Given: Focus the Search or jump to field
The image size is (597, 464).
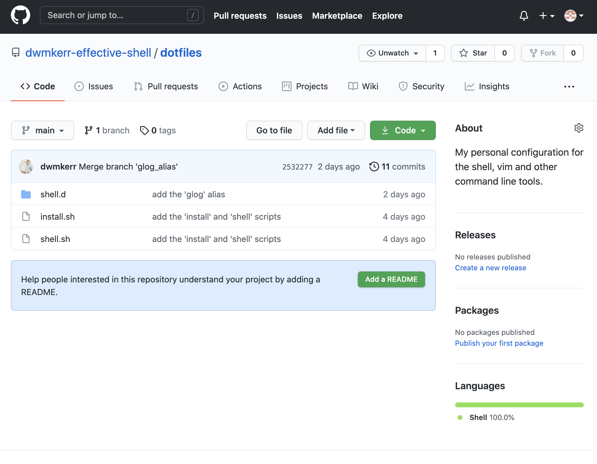Looking at the screenshot, I should [122, 15].
